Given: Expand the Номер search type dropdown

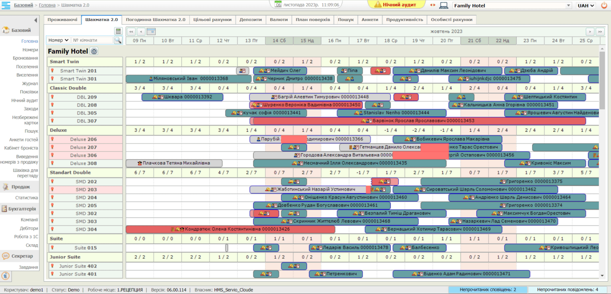Looking at the screenshot, I should [x=58, y=40].
